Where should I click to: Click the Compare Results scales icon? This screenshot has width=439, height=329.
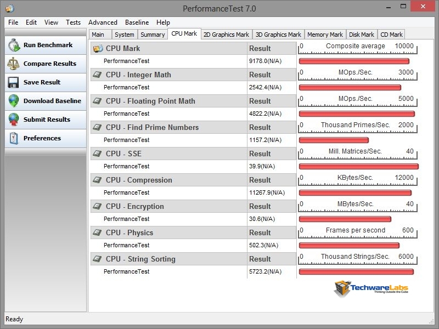pyautogui.click(x=13, y=64)
